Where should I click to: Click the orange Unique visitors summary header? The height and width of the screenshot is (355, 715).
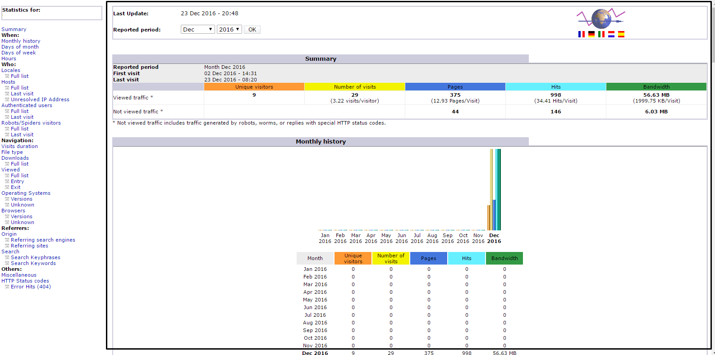pyautogui.click(x=254, y=87)
